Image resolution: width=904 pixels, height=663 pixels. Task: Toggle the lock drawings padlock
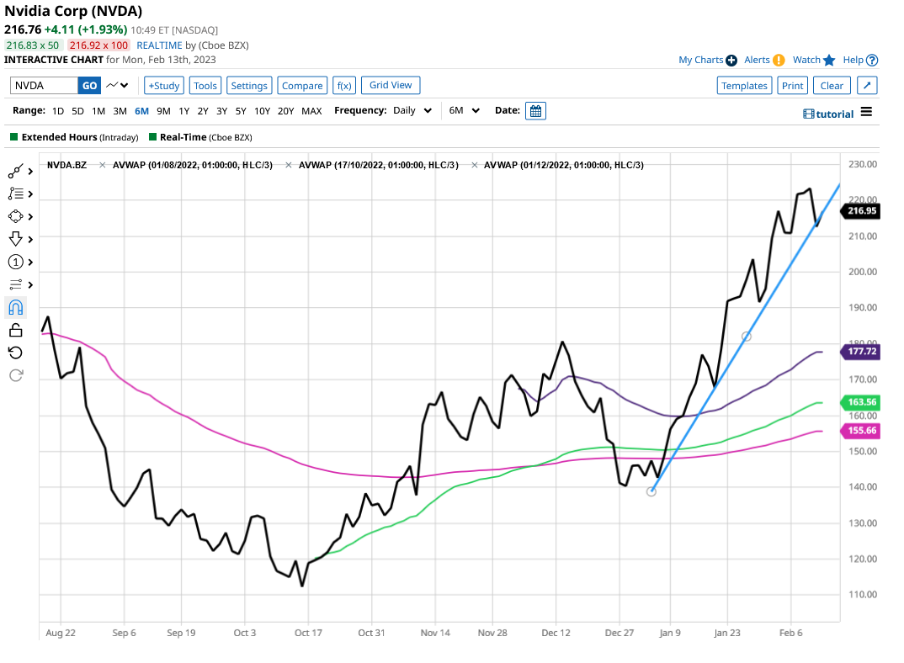[15, 331]
